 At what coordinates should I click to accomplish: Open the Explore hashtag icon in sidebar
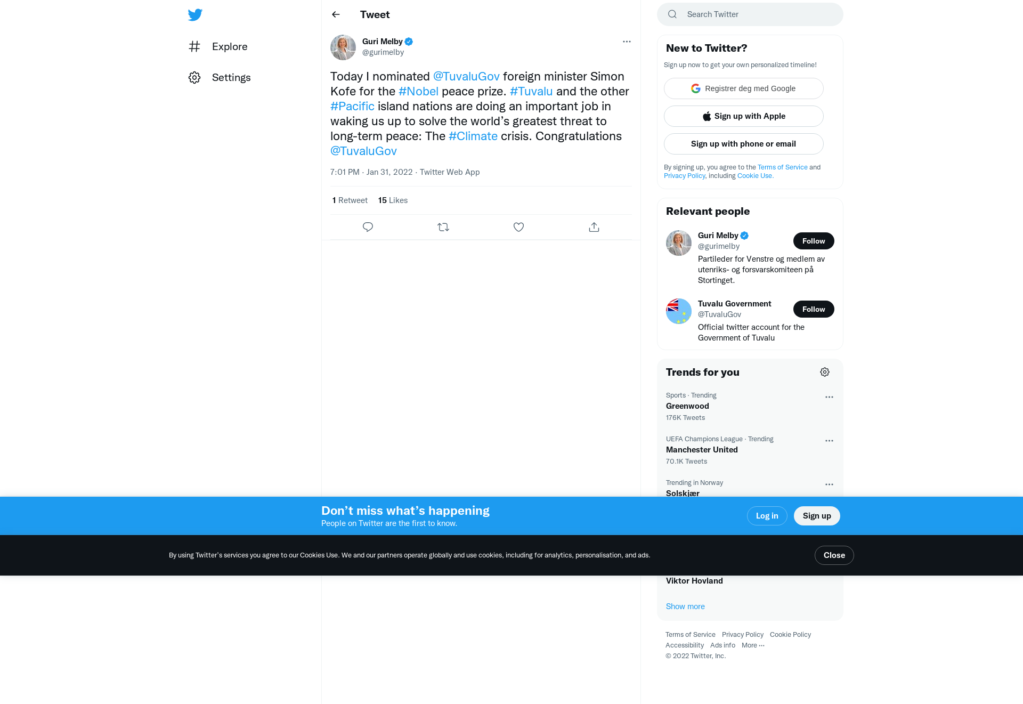[x=194, y=46]
